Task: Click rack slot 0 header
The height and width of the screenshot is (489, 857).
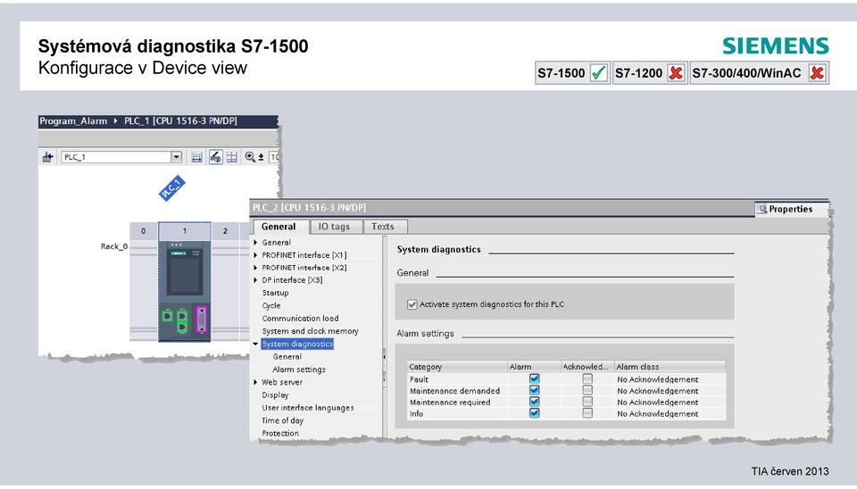Action: [x=143, y=230]
